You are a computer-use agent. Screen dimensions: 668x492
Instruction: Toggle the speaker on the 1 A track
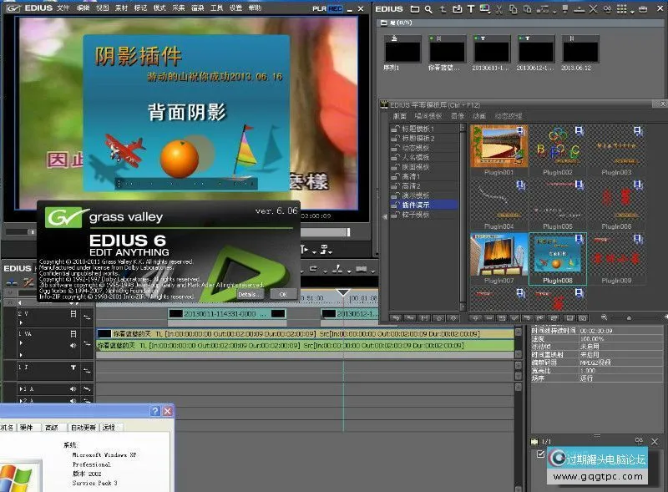(73, 389)
